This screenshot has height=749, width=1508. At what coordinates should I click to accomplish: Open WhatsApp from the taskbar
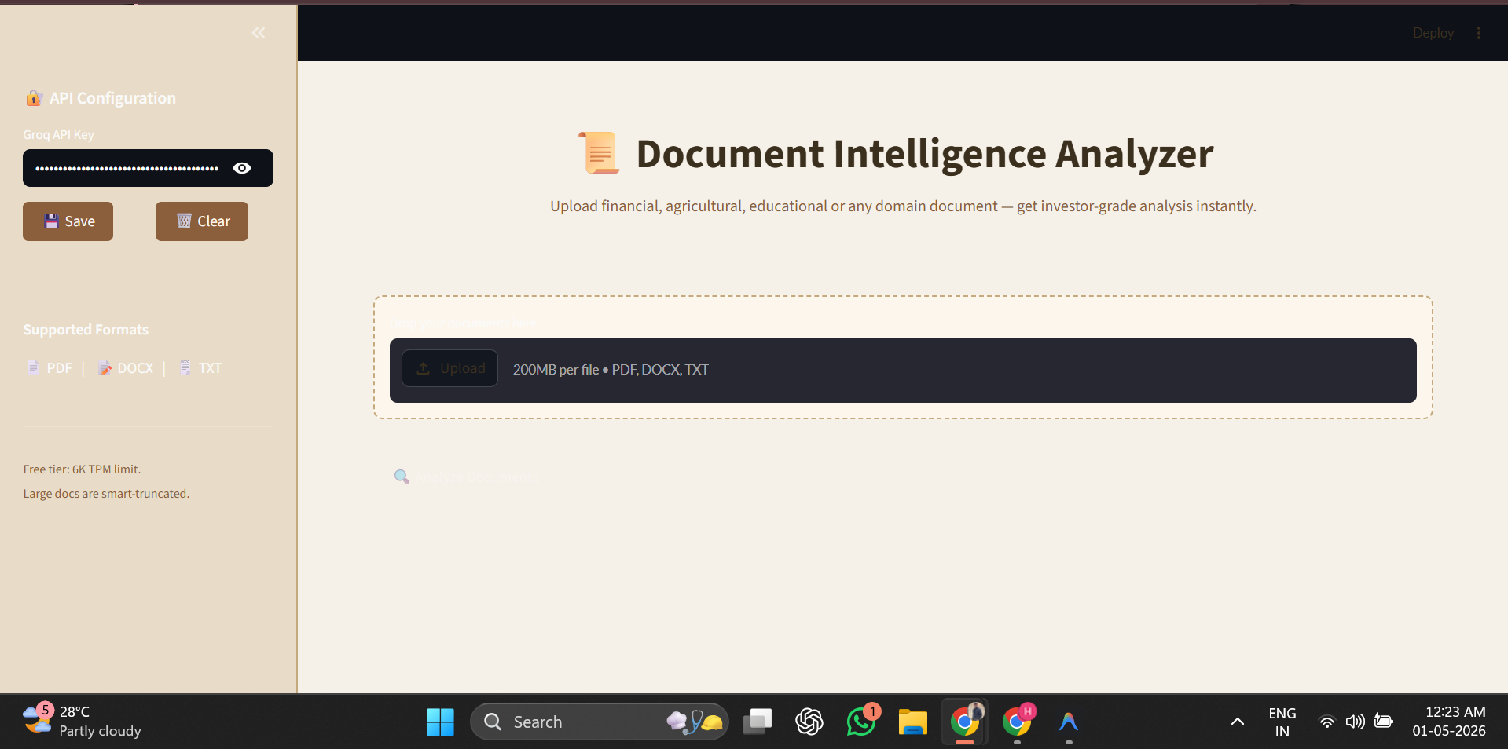pyautogui.click(x=861, y=722)
